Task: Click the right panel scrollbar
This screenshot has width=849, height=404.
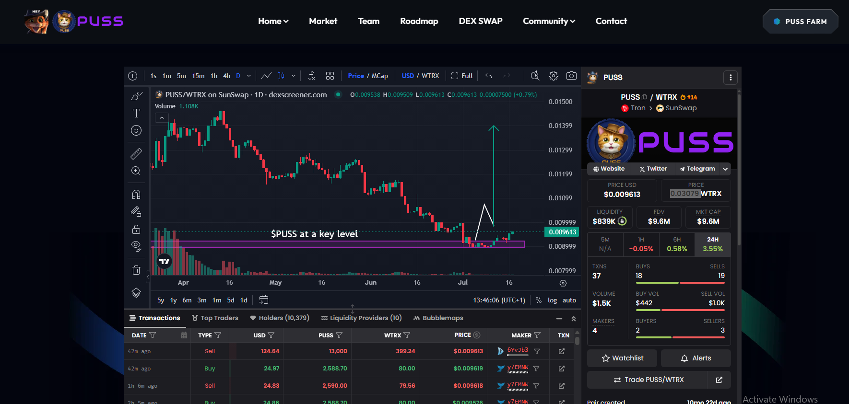Action: (739, 168)
